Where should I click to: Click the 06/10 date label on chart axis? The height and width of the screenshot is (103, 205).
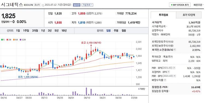87,98
